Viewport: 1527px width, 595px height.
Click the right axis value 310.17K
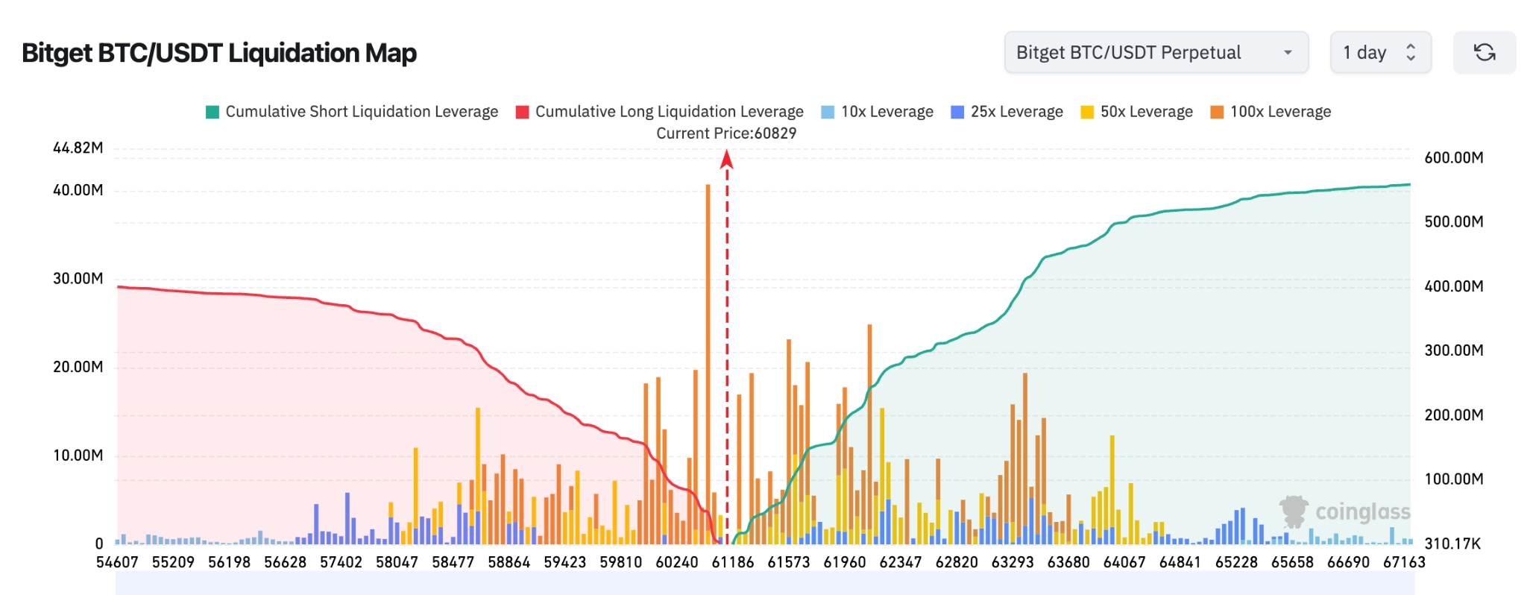point(1453,544)
